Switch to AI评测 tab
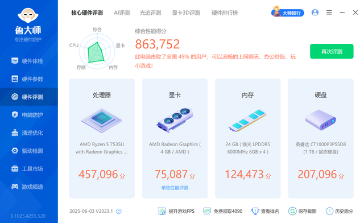Viewport: 364px width, 223px height. pyautogui.click(x=122, y=13)
